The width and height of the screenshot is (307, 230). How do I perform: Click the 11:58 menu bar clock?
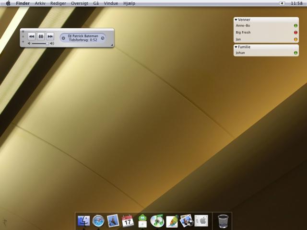tap(296, 3)
